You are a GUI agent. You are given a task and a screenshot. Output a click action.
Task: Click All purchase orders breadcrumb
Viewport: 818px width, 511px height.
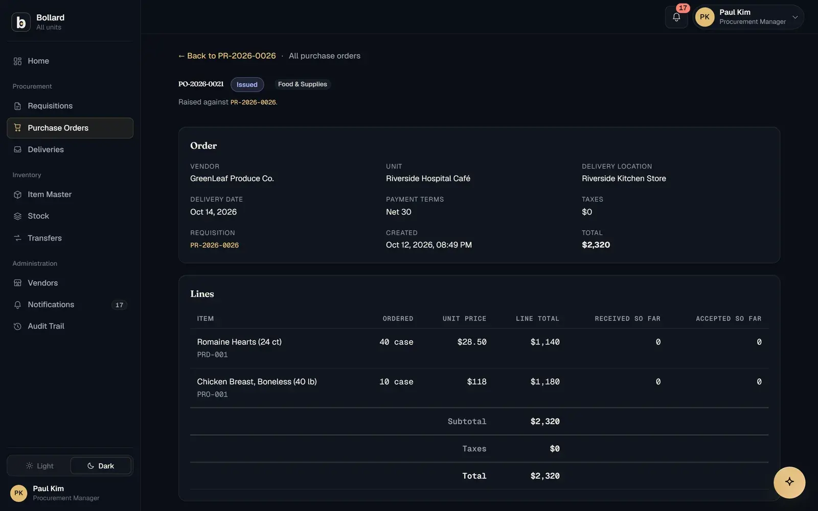point(325,56)
